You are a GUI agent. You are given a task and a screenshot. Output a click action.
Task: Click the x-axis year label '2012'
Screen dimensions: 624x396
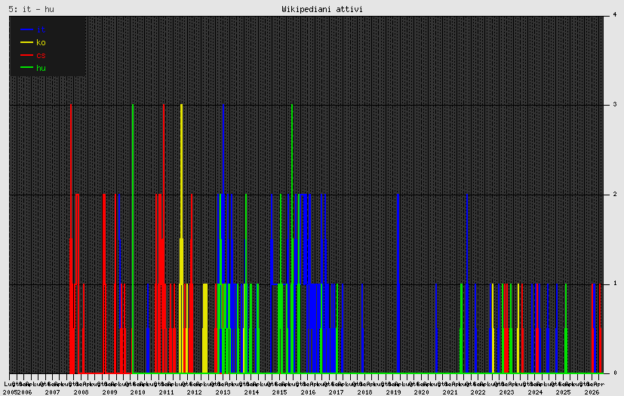pyautogui.click(x=194, y=392)
